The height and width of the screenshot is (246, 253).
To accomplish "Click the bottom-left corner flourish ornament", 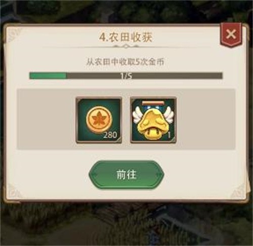I will tap(15, 191).
